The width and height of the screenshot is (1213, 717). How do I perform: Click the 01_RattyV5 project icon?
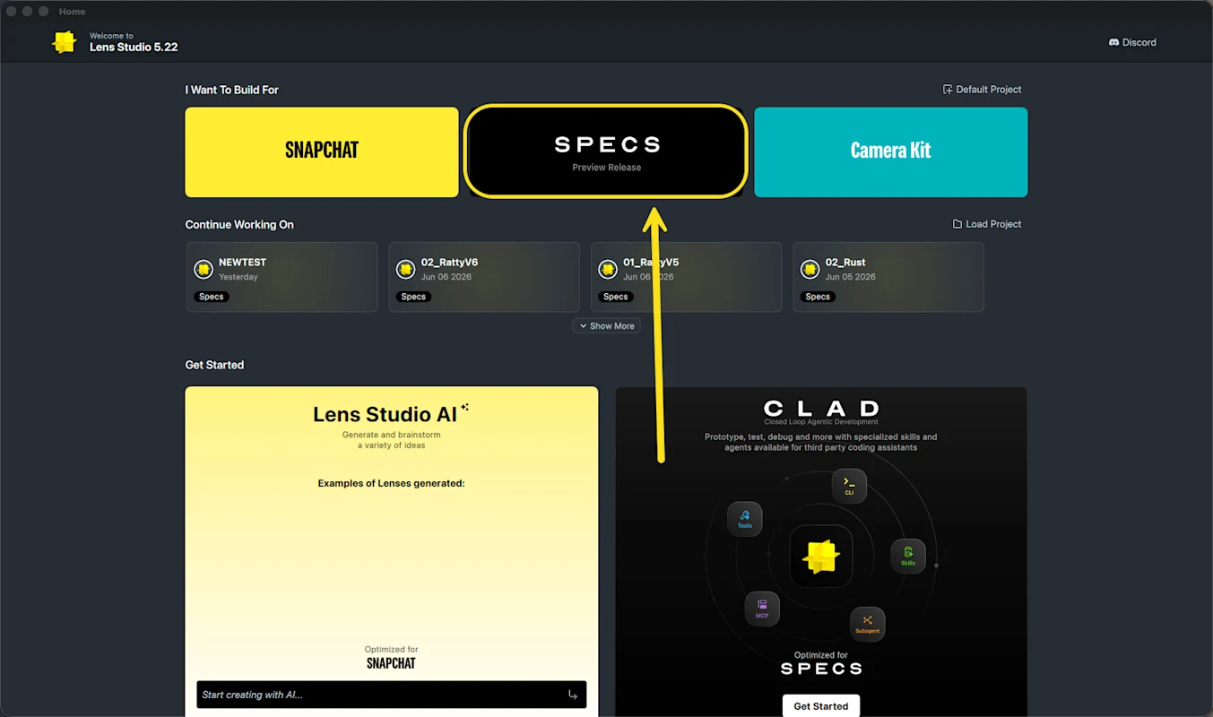[608, 269]
